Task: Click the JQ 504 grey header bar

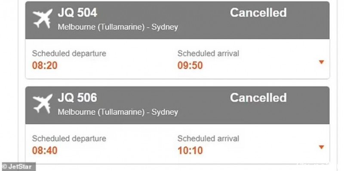Action: tap(177, 20)
